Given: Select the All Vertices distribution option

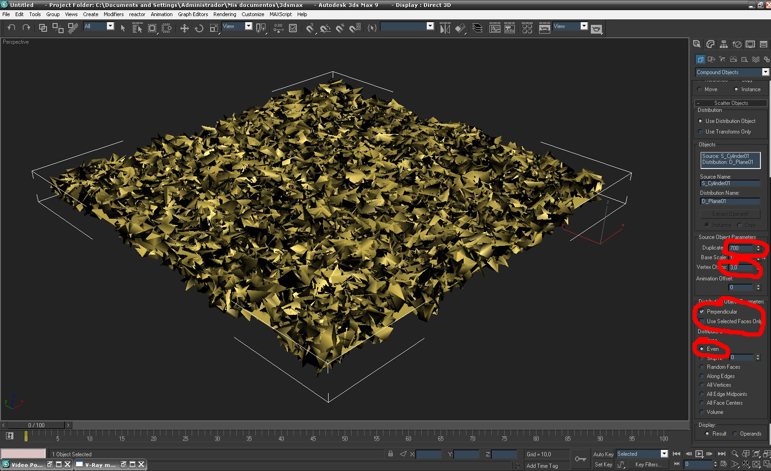Looking at the screenshot, I should pos(715,385).
